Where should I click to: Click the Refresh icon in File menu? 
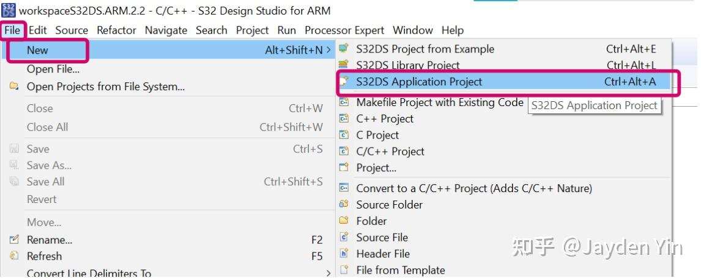tap(14, 256)
